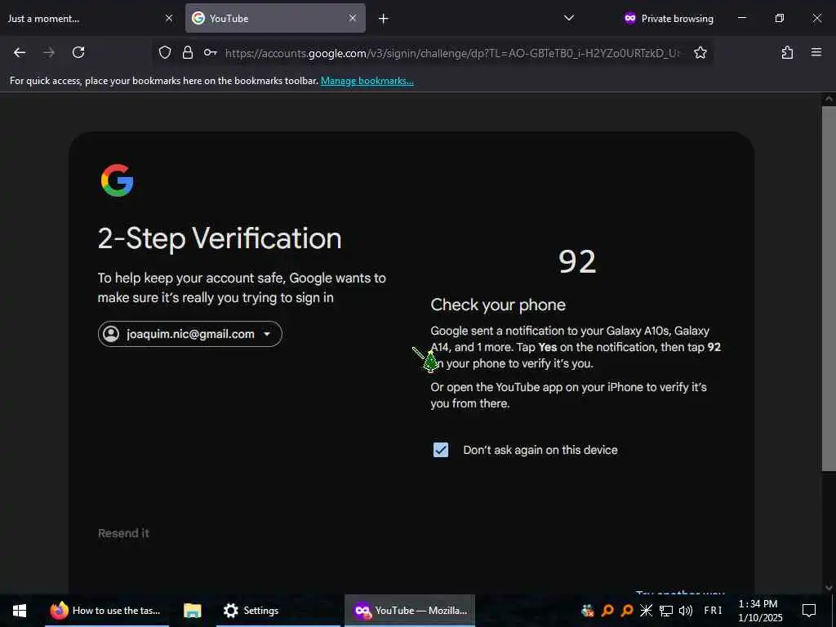Open a new tab with plus button
The height and width of the screenshot is (627, 836).
[384, 19]
